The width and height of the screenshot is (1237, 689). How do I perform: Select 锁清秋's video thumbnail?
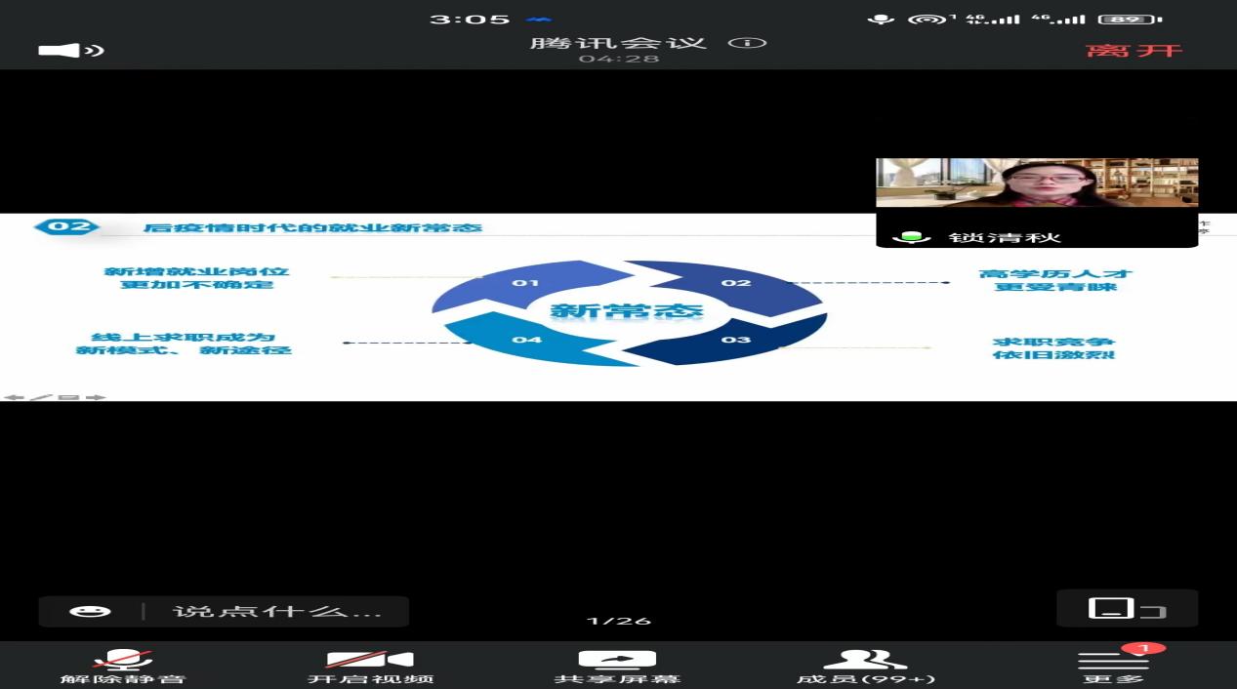point(1036,183)
